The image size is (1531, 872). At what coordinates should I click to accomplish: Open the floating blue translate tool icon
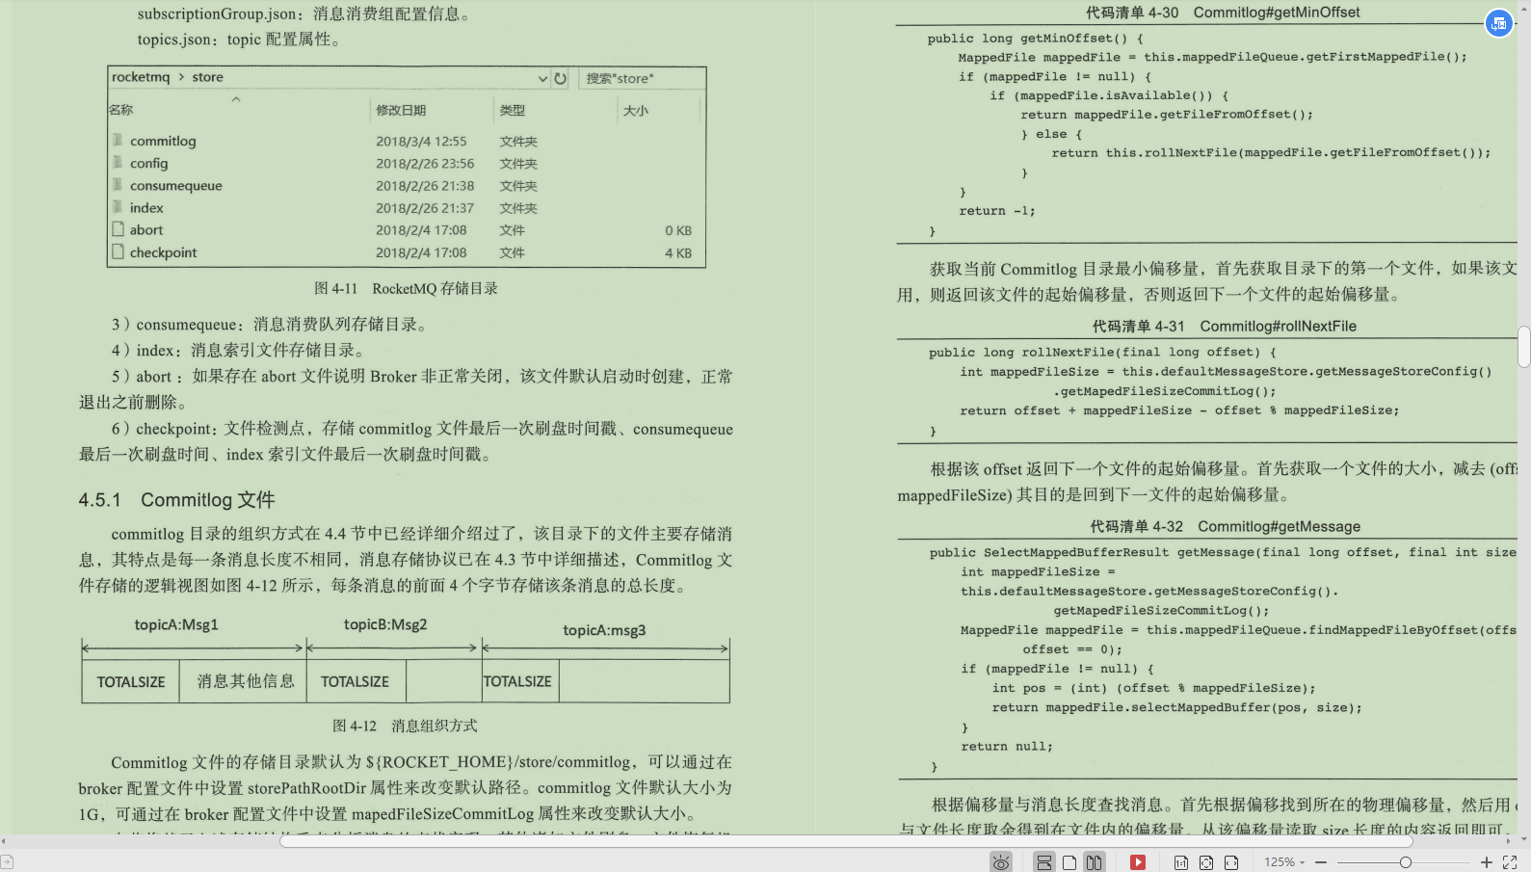click(x=1498, y=23)
